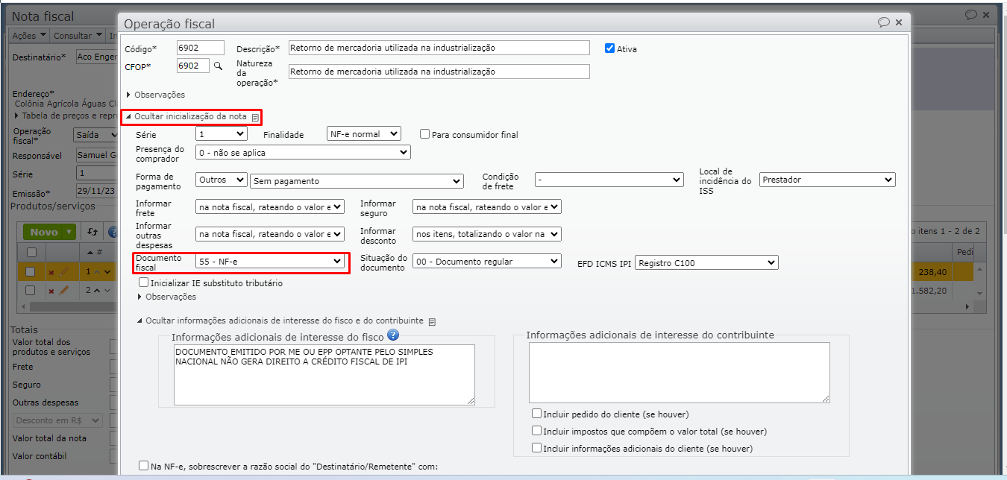Image resolution: width=1007 pixels, height=480 pixels.
Task: Open Local de incidência do ISS dropdown
Action: (x=827, y=180)
